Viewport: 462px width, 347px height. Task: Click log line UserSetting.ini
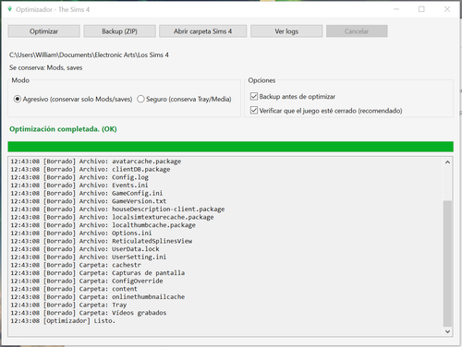(x=89, y=257)
